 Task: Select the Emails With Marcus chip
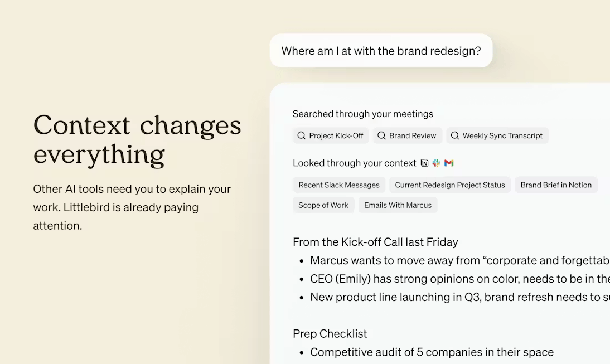pos(398,205)
